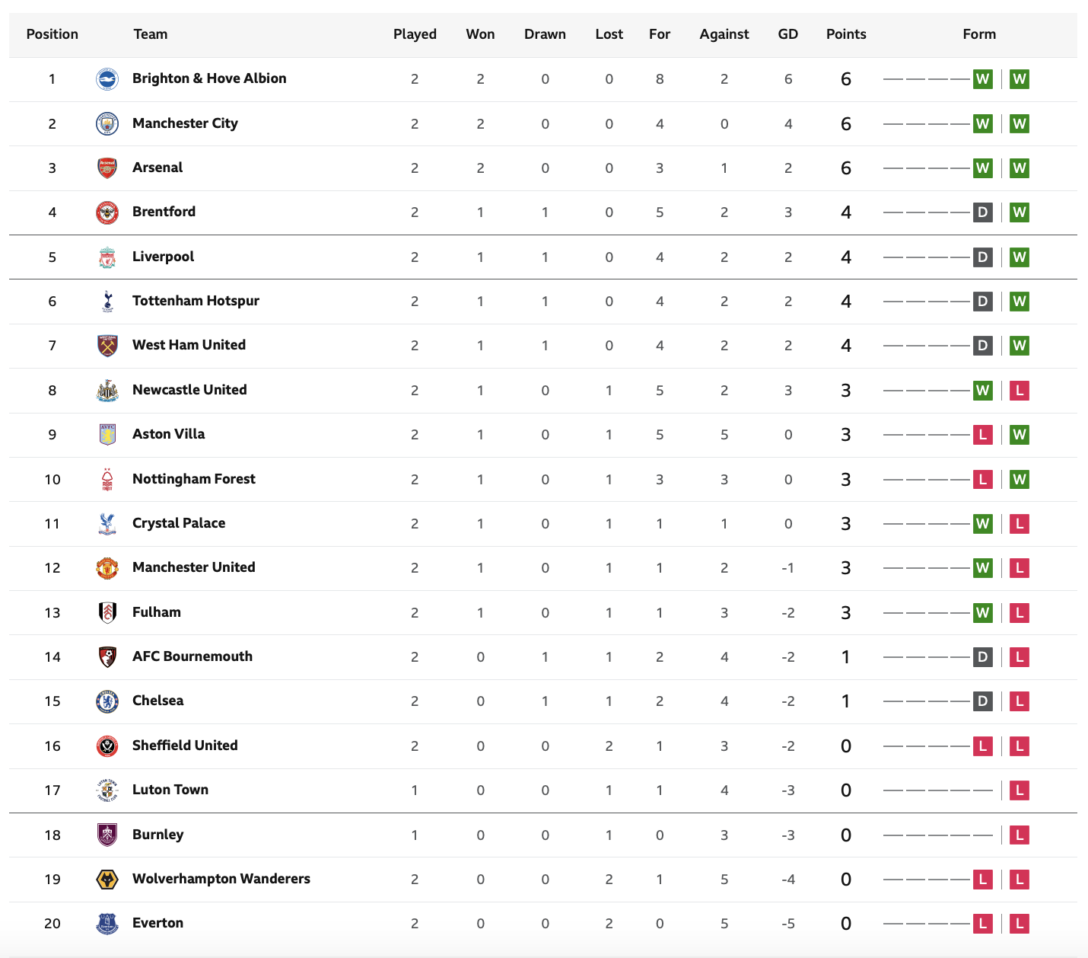This screenshot has width=1088, height=958.
Task: Open the Sheffield United team link
Action: pyautogui.click(x=185, y=746)
